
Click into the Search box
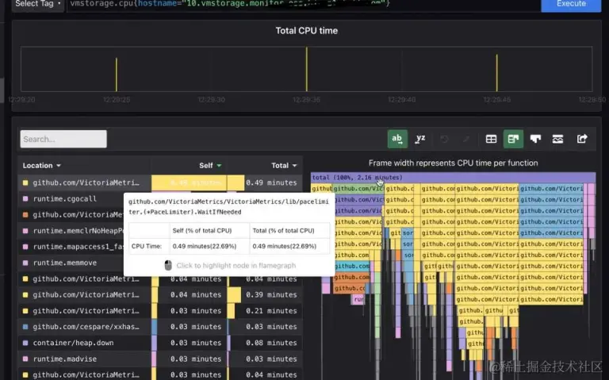63,139
